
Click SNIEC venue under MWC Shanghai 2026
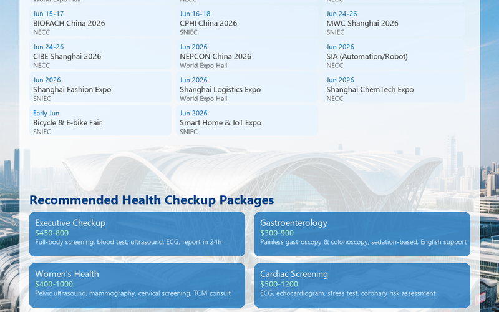click(335, 32)
